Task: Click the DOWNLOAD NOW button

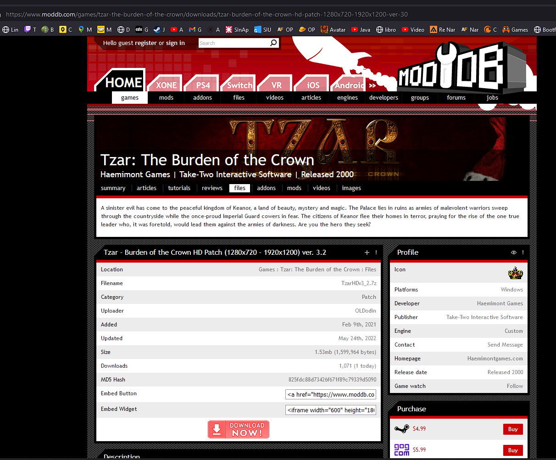Action: coord(239,429)
